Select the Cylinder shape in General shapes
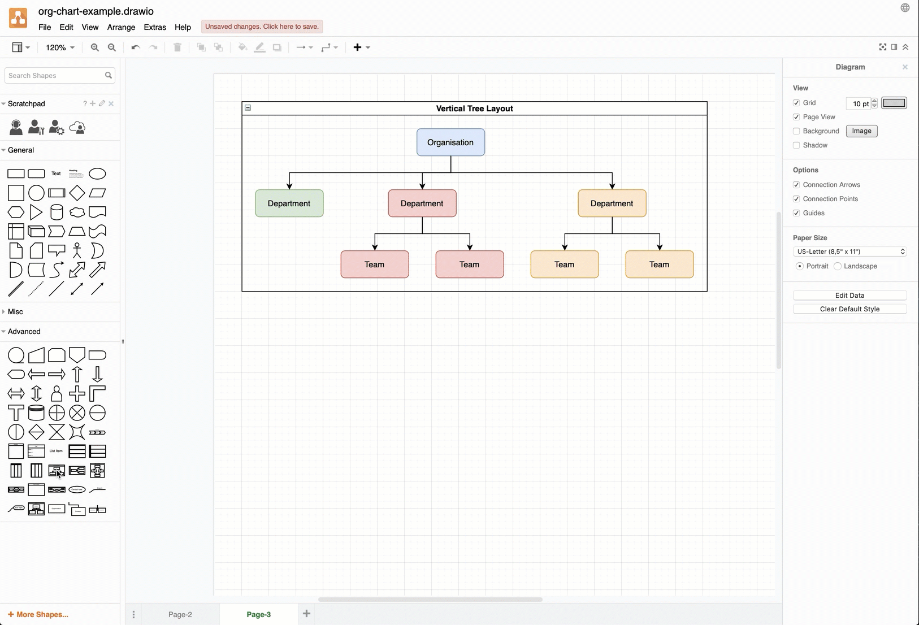 pos(57,212)
